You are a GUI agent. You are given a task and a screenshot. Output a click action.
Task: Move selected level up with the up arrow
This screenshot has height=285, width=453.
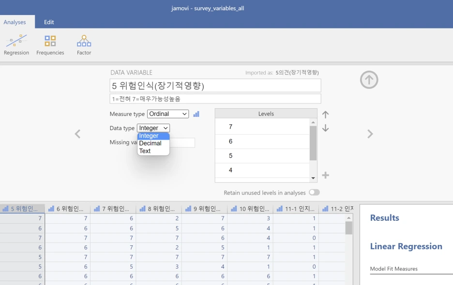325,114
